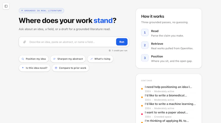Click the 'Real works pulled from OpenAlex.' text
This screenshot has width=221, height=123.
click(x=172, y=48)
